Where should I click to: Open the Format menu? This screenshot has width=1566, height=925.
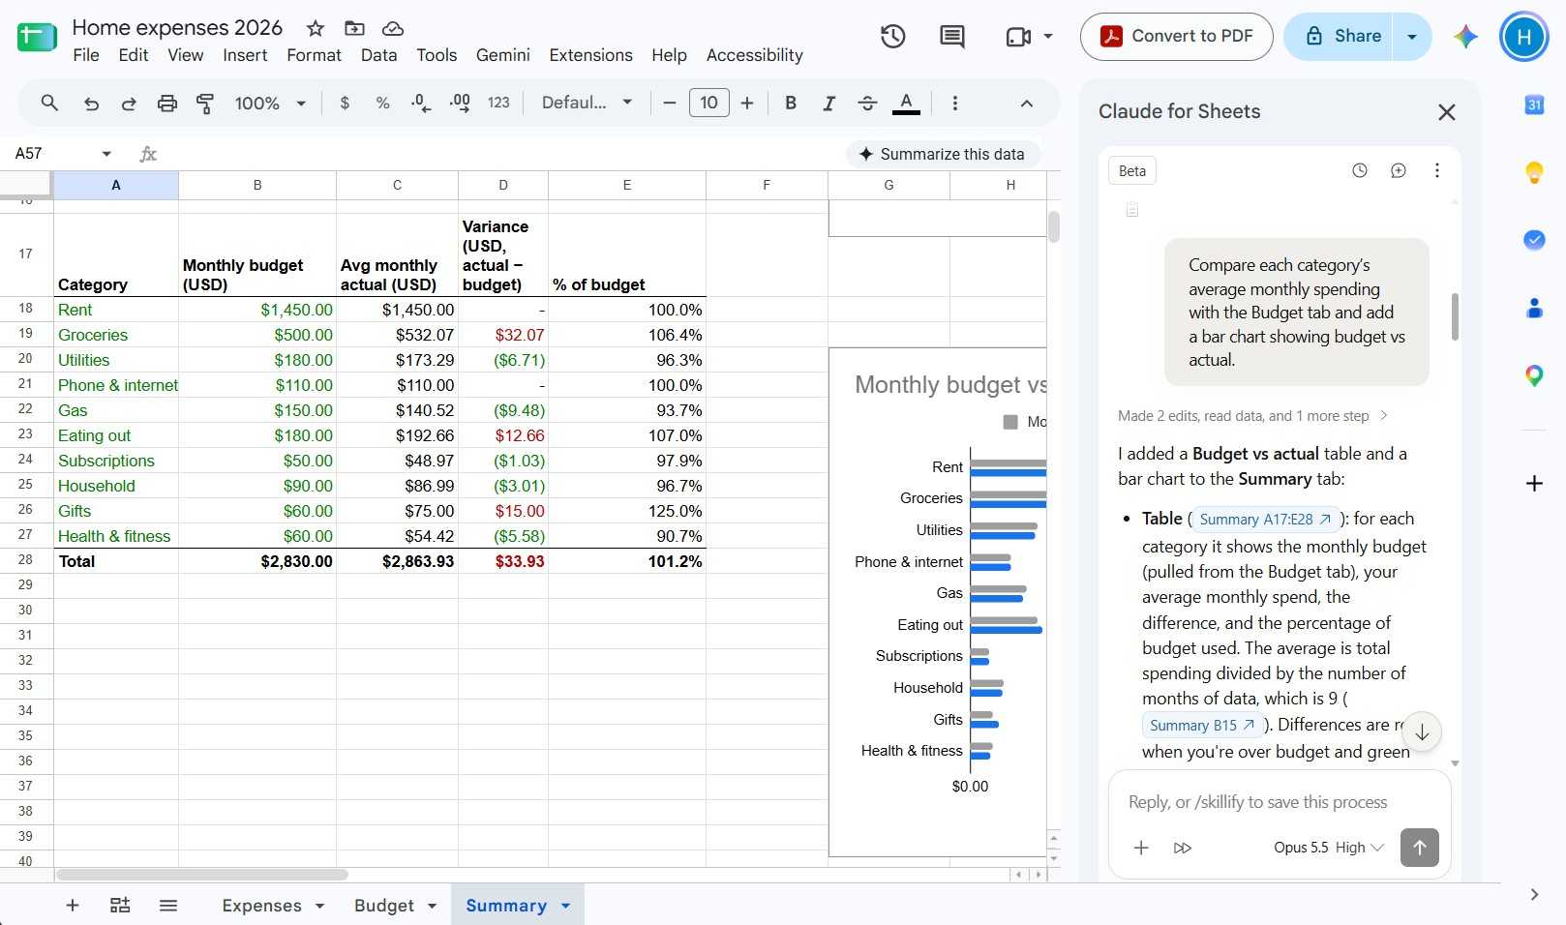point(314,55)
